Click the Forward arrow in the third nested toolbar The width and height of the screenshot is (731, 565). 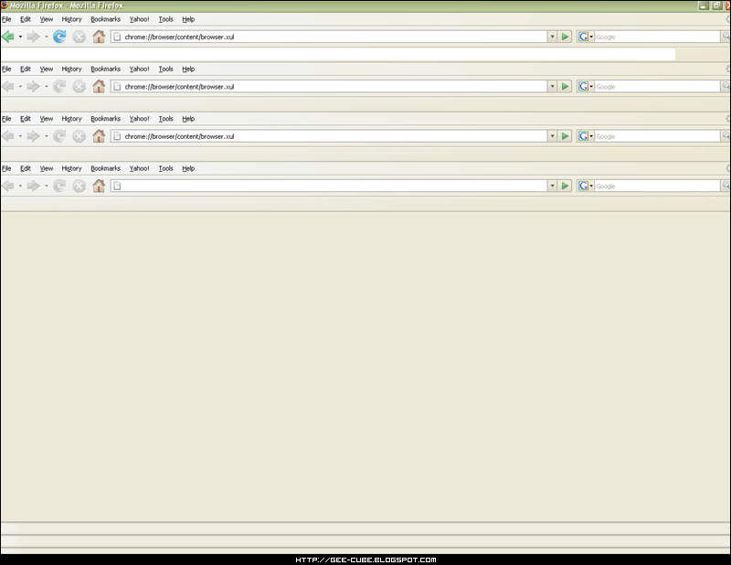(33, 136)
